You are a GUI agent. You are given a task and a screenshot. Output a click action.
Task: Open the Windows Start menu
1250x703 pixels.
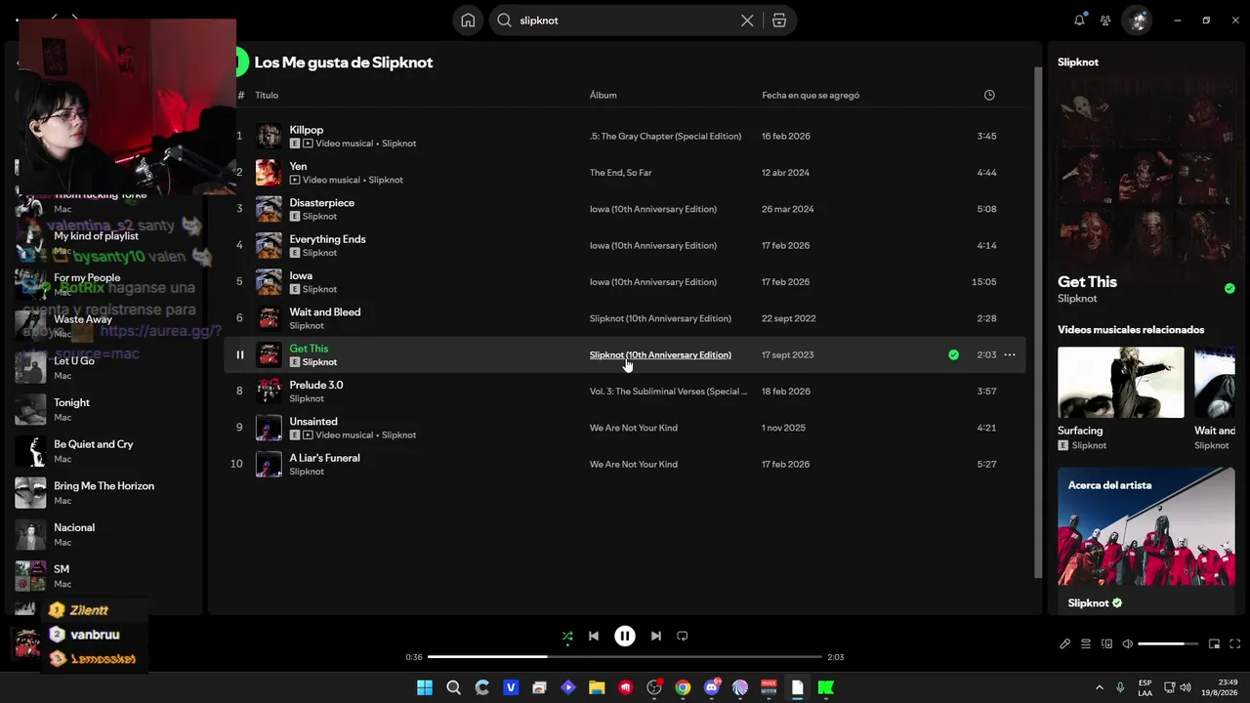pos(425,687)
